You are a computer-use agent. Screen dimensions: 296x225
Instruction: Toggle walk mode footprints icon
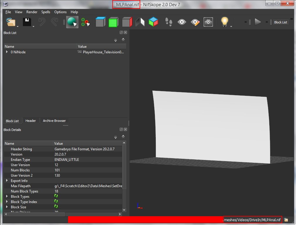tap(169, 22)
